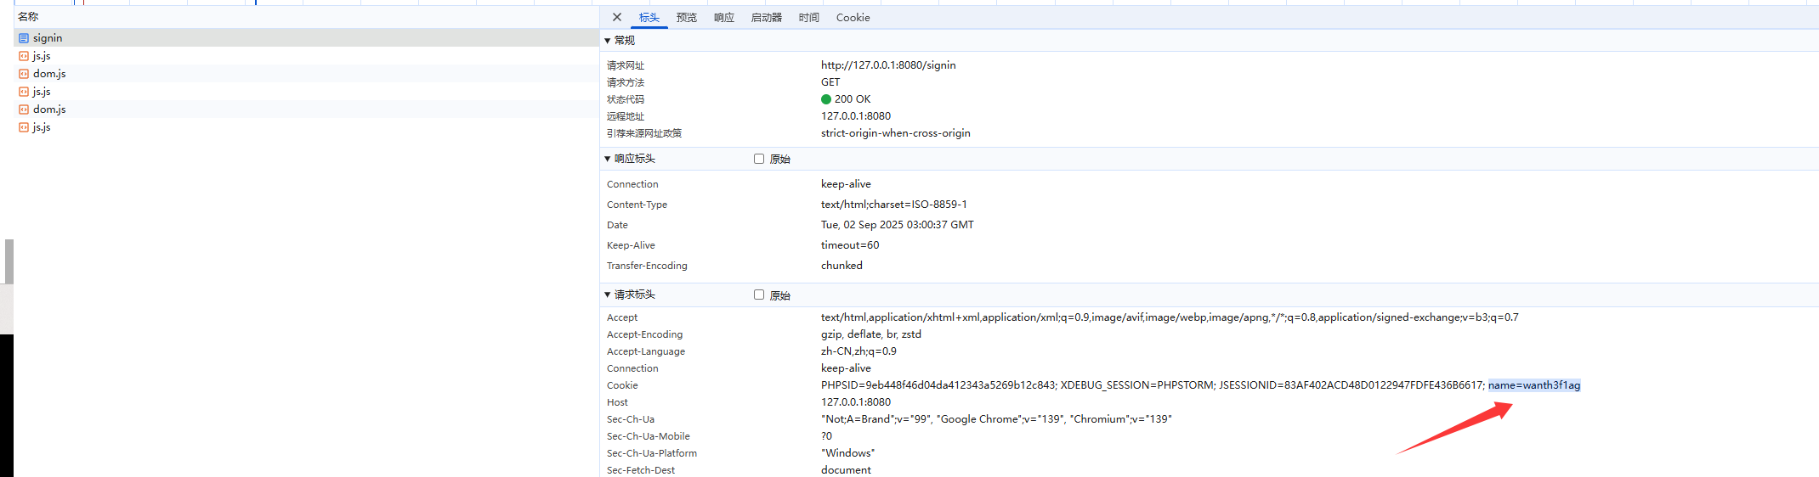Click the script icon of the topmost js.js
This screenshot has height=477, width=1819.
tap(24, 56)
